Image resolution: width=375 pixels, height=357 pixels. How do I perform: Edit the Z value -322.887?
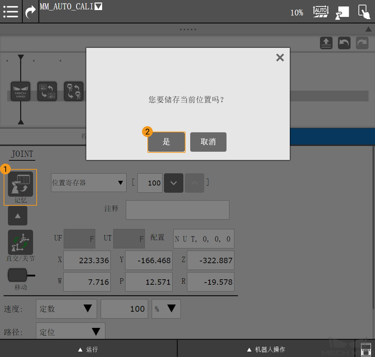coord(211,260)
